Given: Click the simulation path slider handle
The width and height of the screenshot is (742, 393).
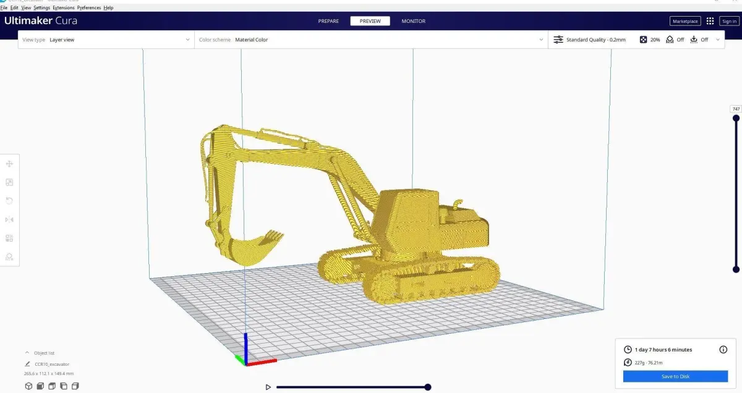Looking at the screenshot, I should click(428, 387).
